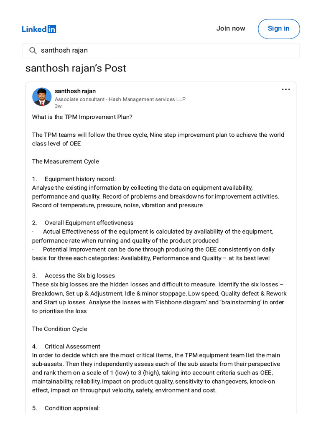321x428 pixels.
Task: Click "The Measurement Cycle" text
Action: click(66, 162)
